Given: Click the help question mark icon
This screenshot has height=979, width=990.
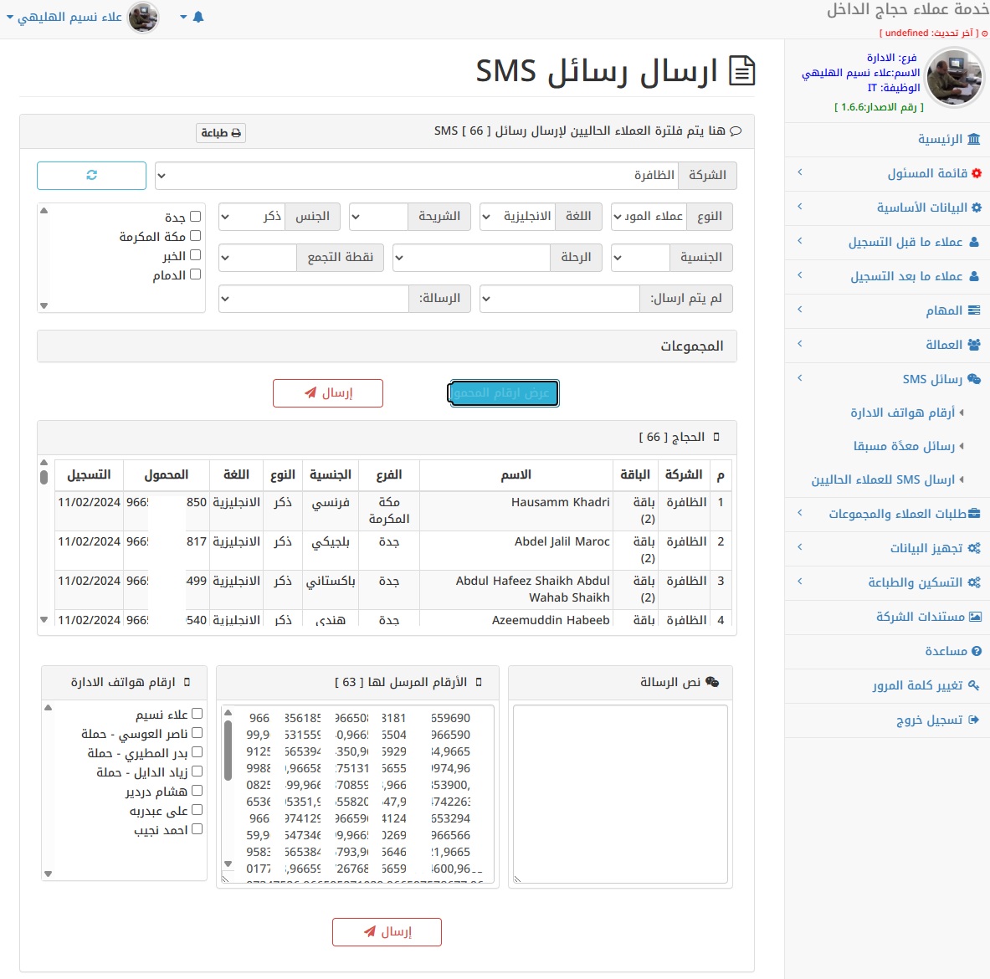Looking at the screenshot, I should click(976, 651).
